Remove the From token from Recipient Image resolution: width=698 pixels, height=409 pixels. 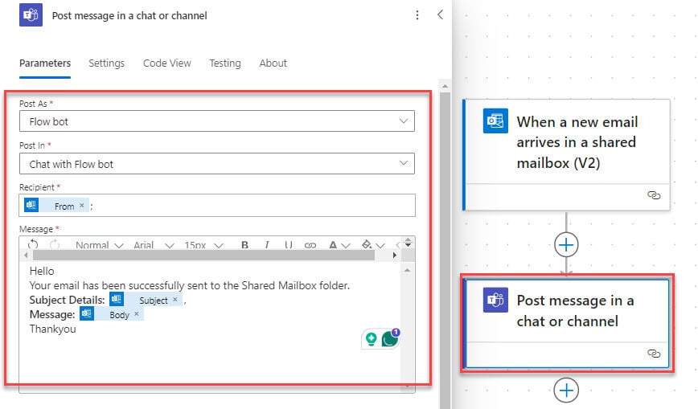tap(82, 206)
